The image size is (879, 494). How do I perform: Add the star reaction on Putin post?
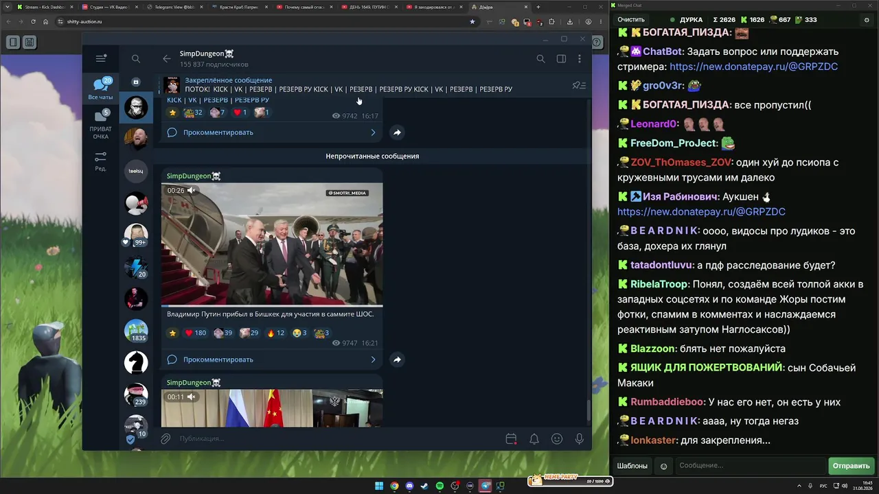[x=172, y=333]
